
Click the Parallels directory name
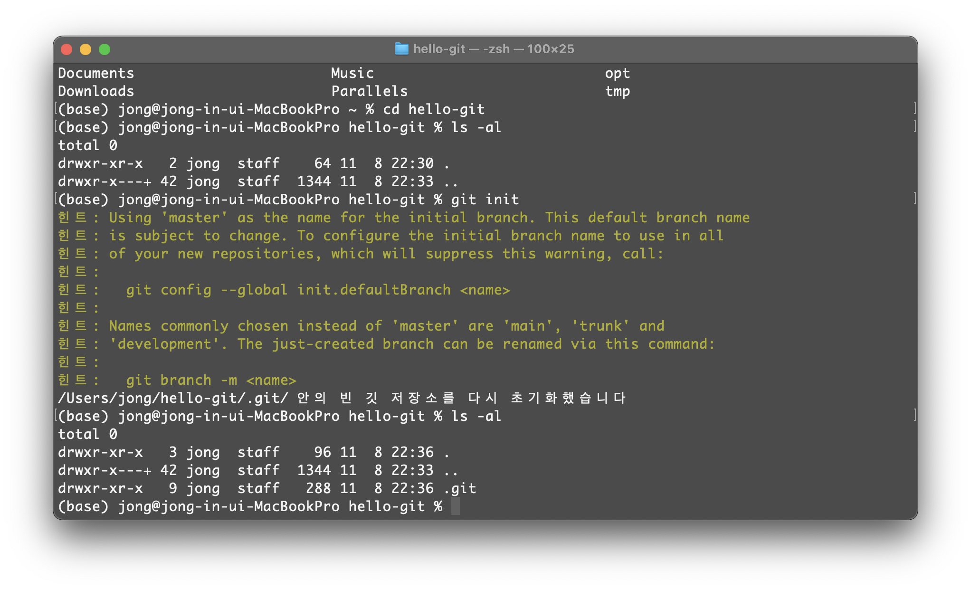pyautogui.click(x=369, y=91)
